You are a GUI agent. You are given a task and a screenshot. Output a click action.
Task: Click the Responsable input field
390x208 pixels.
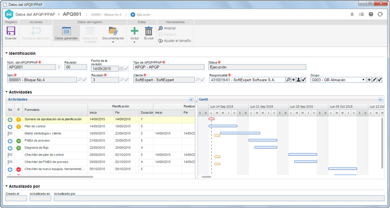pyautogui.click(x=247, y=80)
